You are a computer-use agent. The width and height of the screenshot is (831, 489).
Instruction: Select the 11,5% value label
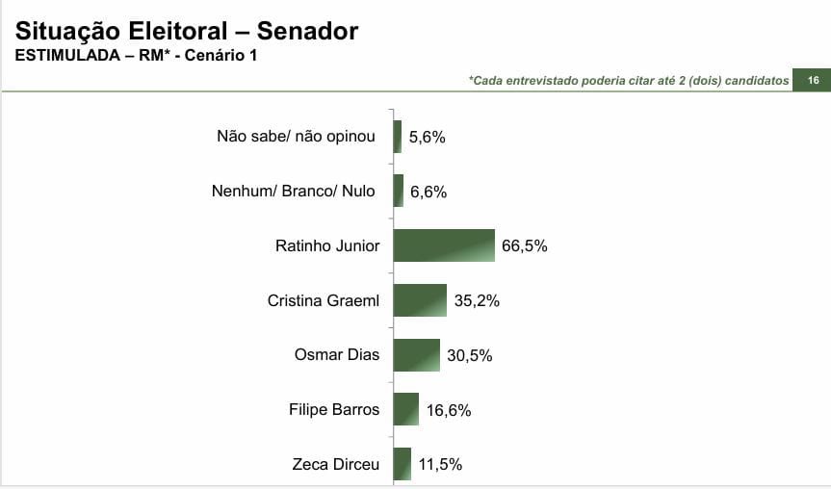pos(441,465)
